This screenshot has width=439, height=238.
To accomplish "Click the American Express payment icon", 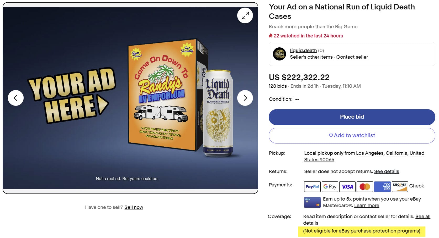I will tap(382, 187).
